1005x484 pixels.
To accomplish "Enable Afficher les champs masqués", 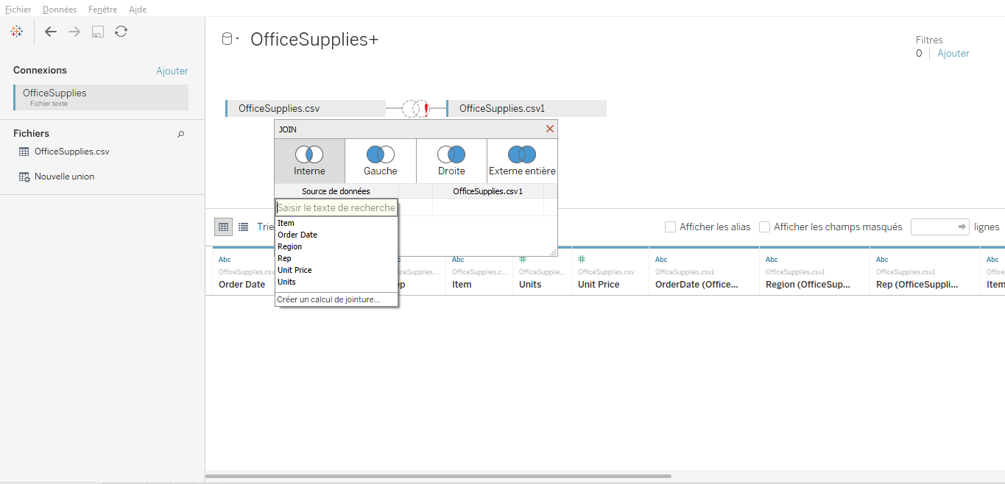I will [x=764, y=227].
